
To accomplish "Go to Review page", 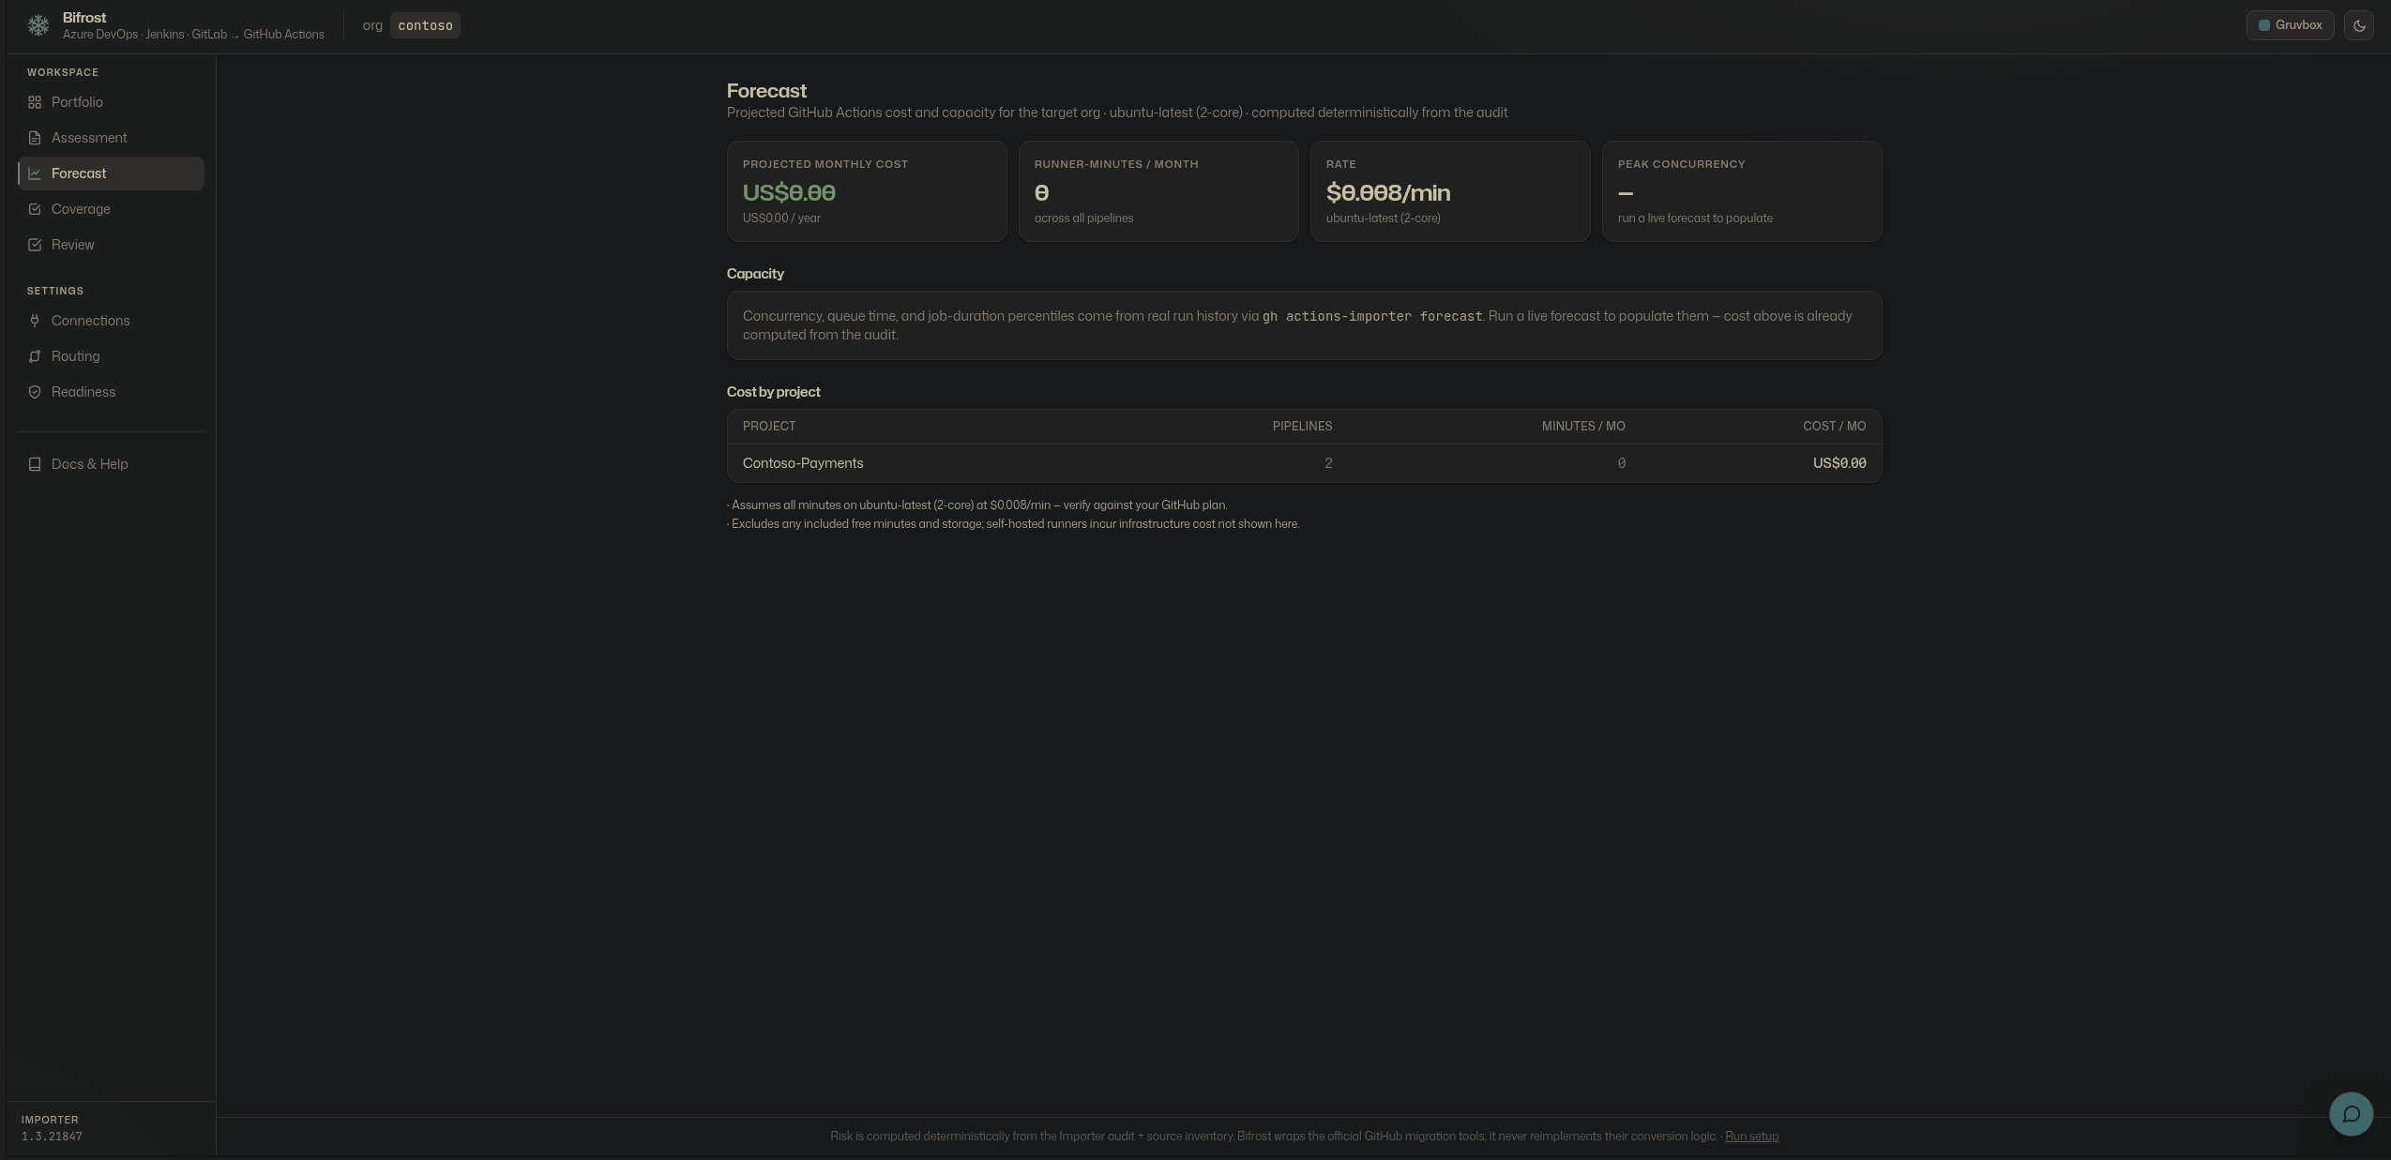I will click(x=111, y=245).
